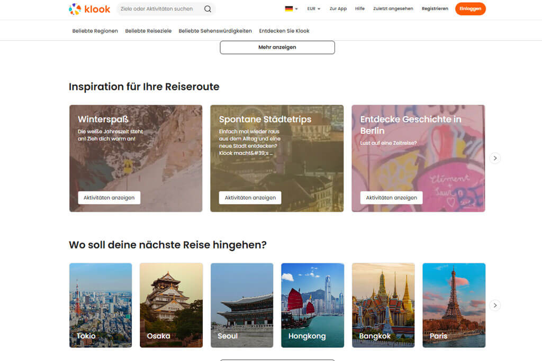Open the 'Zur App' link
542x361 pixels.
(x=338, y=8)
